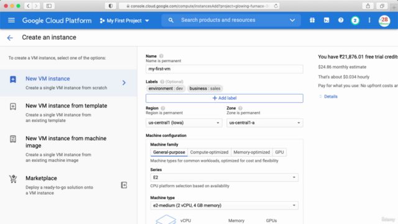Click the VM instance from template icon
Image resolution: width=398 pixels, height=224 pixels.
click(13, 106)
